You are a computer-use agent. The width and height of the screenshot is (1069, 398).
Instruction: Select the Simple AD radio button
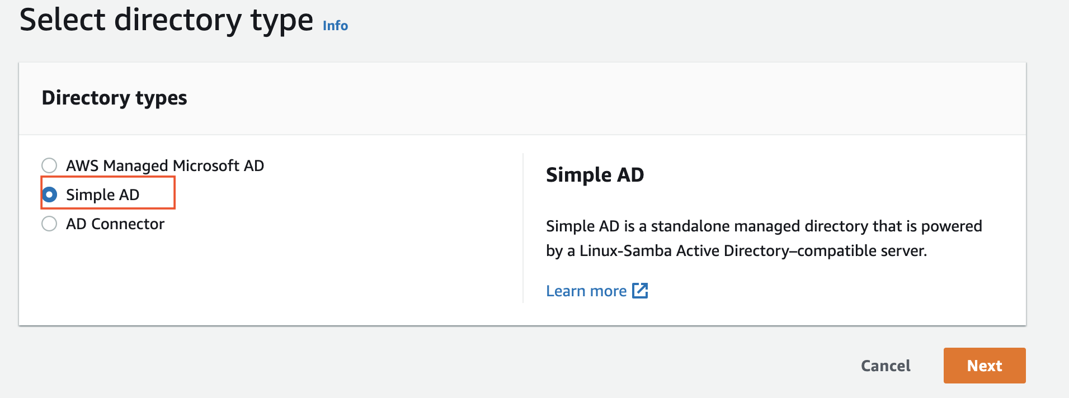[49, 195]
